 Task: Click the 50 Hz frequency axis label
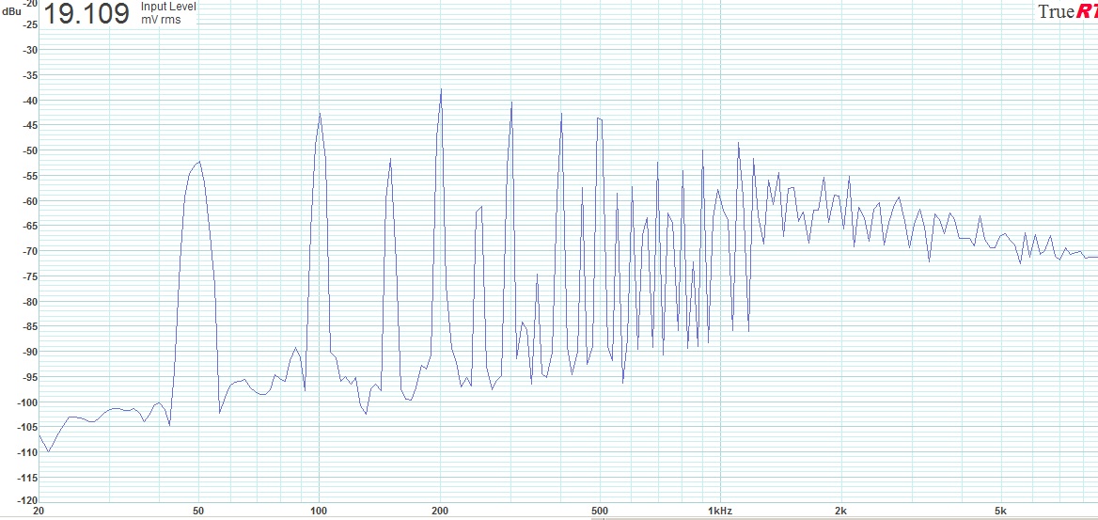pos(198,512)
